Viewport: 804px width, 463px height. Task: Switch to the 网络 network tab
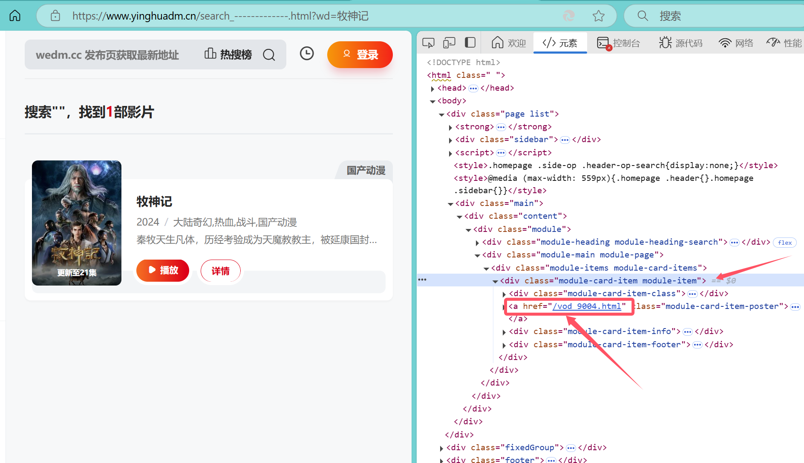[736, 43]
